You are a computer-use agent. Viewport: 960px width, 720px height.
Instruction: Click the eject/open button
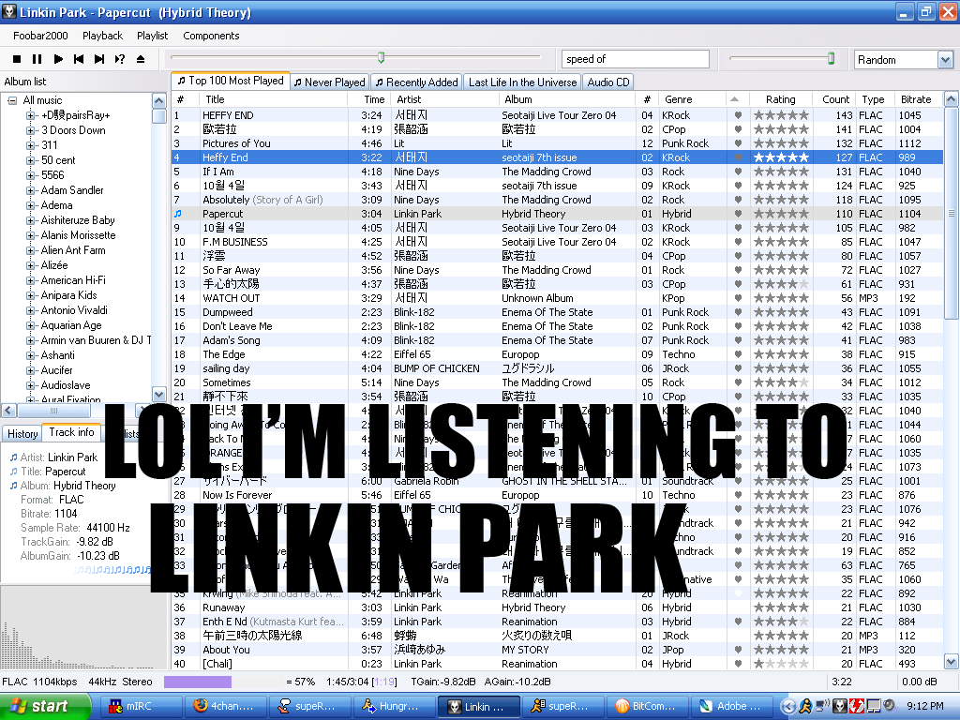(x=141, y=59)
